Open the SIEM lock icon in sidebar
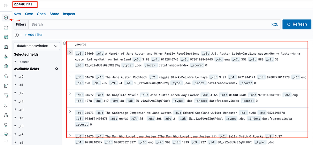The height and width of the screenshot is (145, 313). click(6, 115)
